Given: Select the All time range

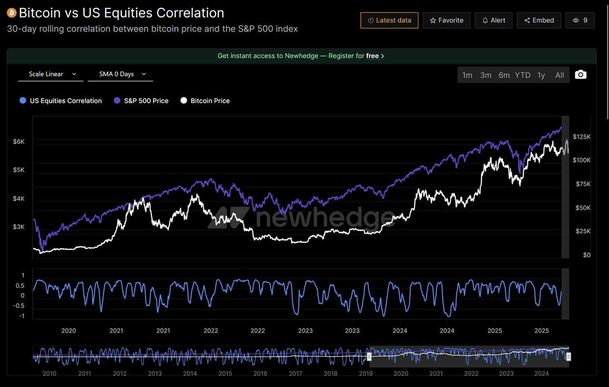Looking at the screenshot, I should pyautogui.click(x=560, y=75).
